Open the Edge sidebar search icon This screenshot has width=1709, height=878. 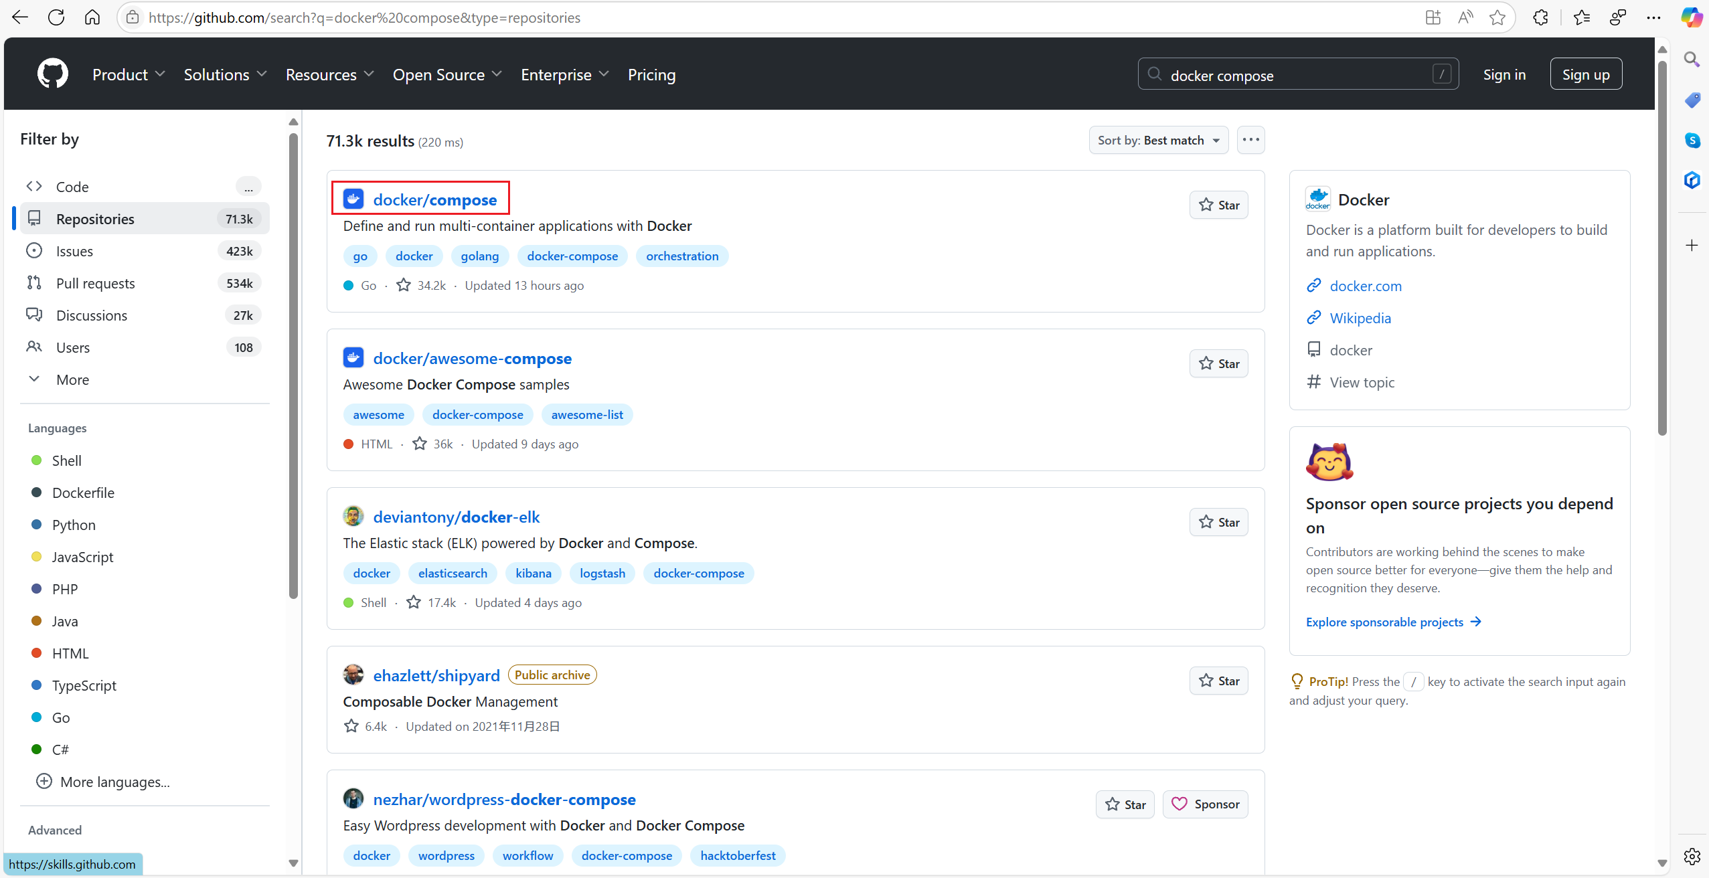coord(1692,60)
